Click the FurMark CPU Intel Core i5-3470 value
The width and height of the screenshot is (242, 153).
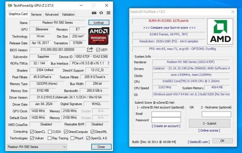[191, 81]
